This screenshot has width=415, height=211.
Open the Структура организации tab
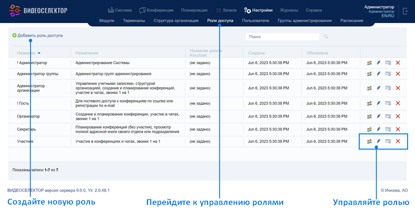pos(176,20)
